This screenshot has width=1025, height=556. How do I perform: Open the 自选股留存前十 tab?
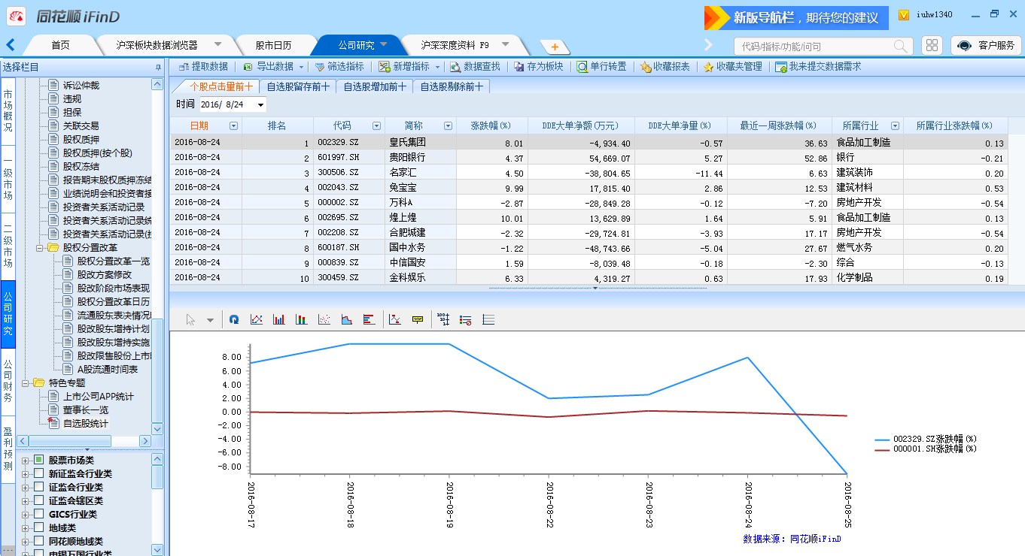point(298,86)
